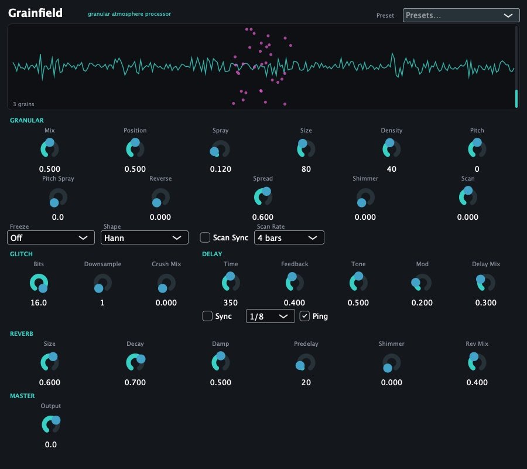Open the delay division dropdown showing 1/8
This screenshot has height=469, width=527.
270,316
